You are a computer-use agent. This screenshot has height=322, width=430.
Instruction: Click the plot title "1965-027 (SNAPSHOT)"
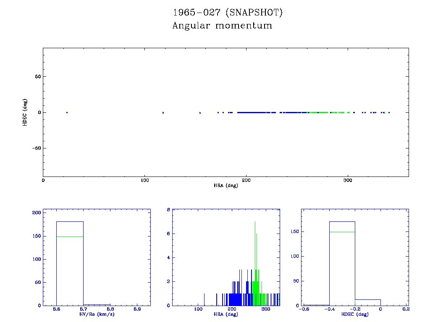pyautogui.click(x=228, y=13)
